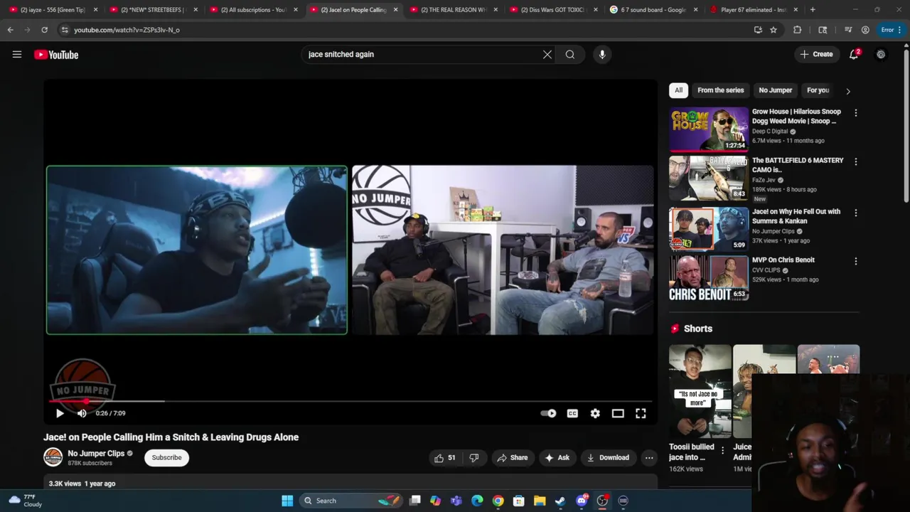Open Toosii bullied jace short options
910x512 pixels.
click(x=723, y=451)
